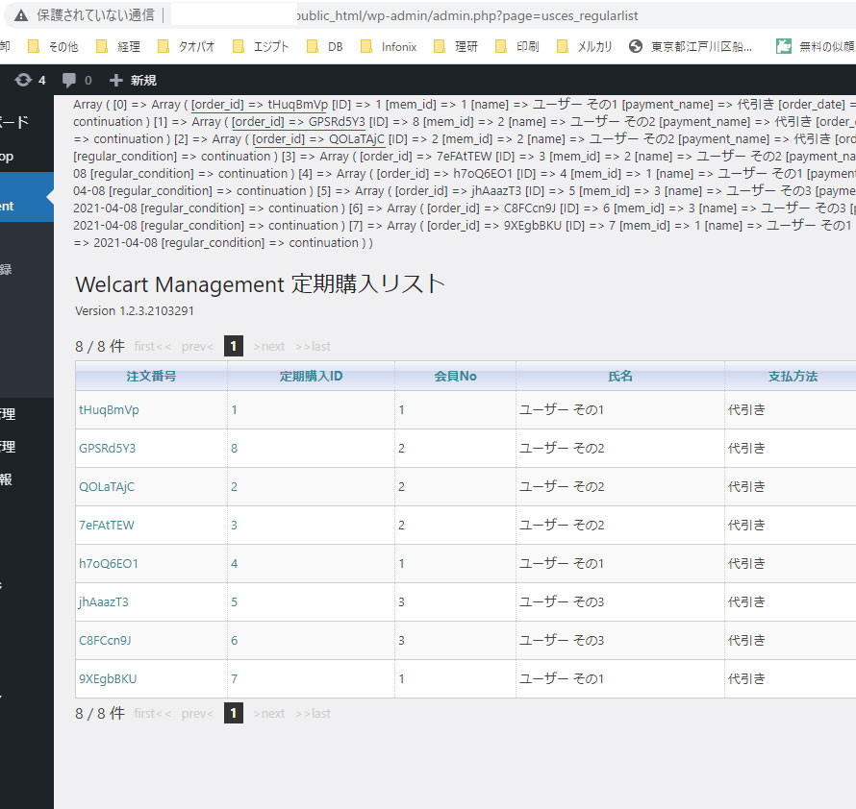Click >>last in top pagination
The image size is (856, 809).
(313, 347)
